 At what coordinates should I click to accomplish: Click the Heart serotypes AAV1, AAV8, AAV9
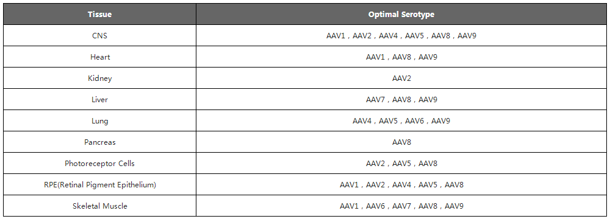tap(401, 57)
